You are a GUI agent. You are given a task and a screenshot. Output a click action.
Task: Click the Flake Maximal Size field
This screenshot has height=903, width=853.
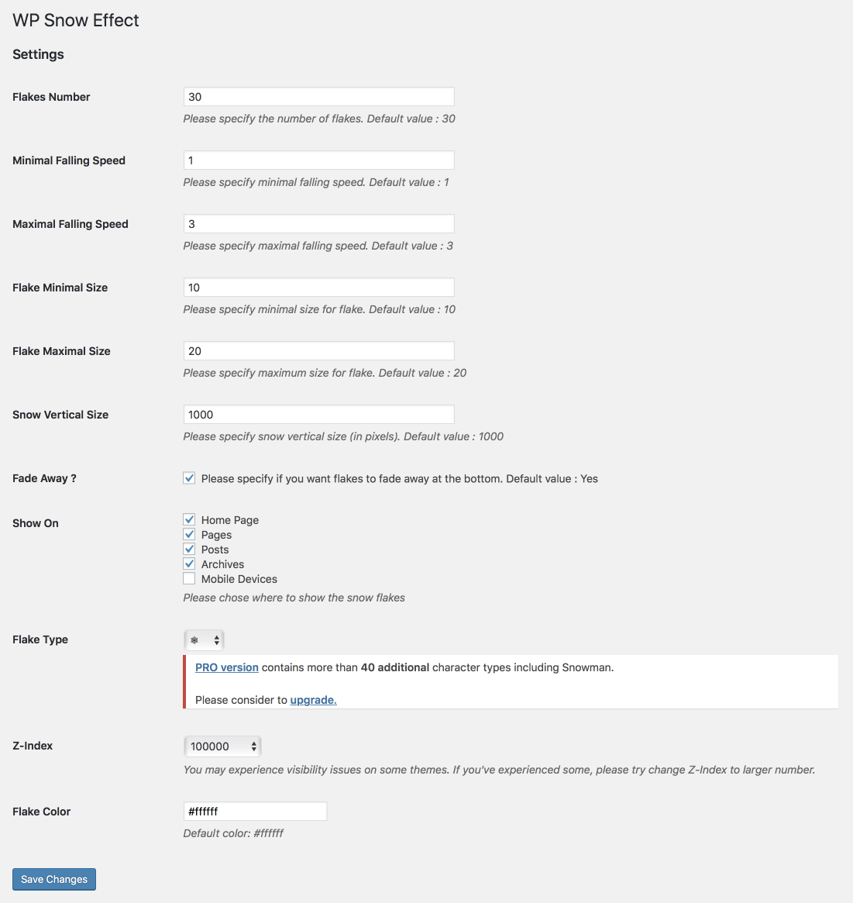(x=319, y=350)
